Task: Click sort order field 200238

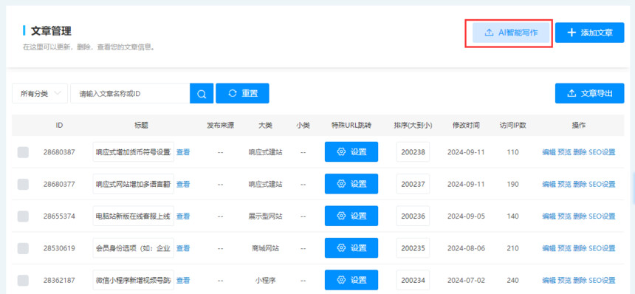Action: 413,152
